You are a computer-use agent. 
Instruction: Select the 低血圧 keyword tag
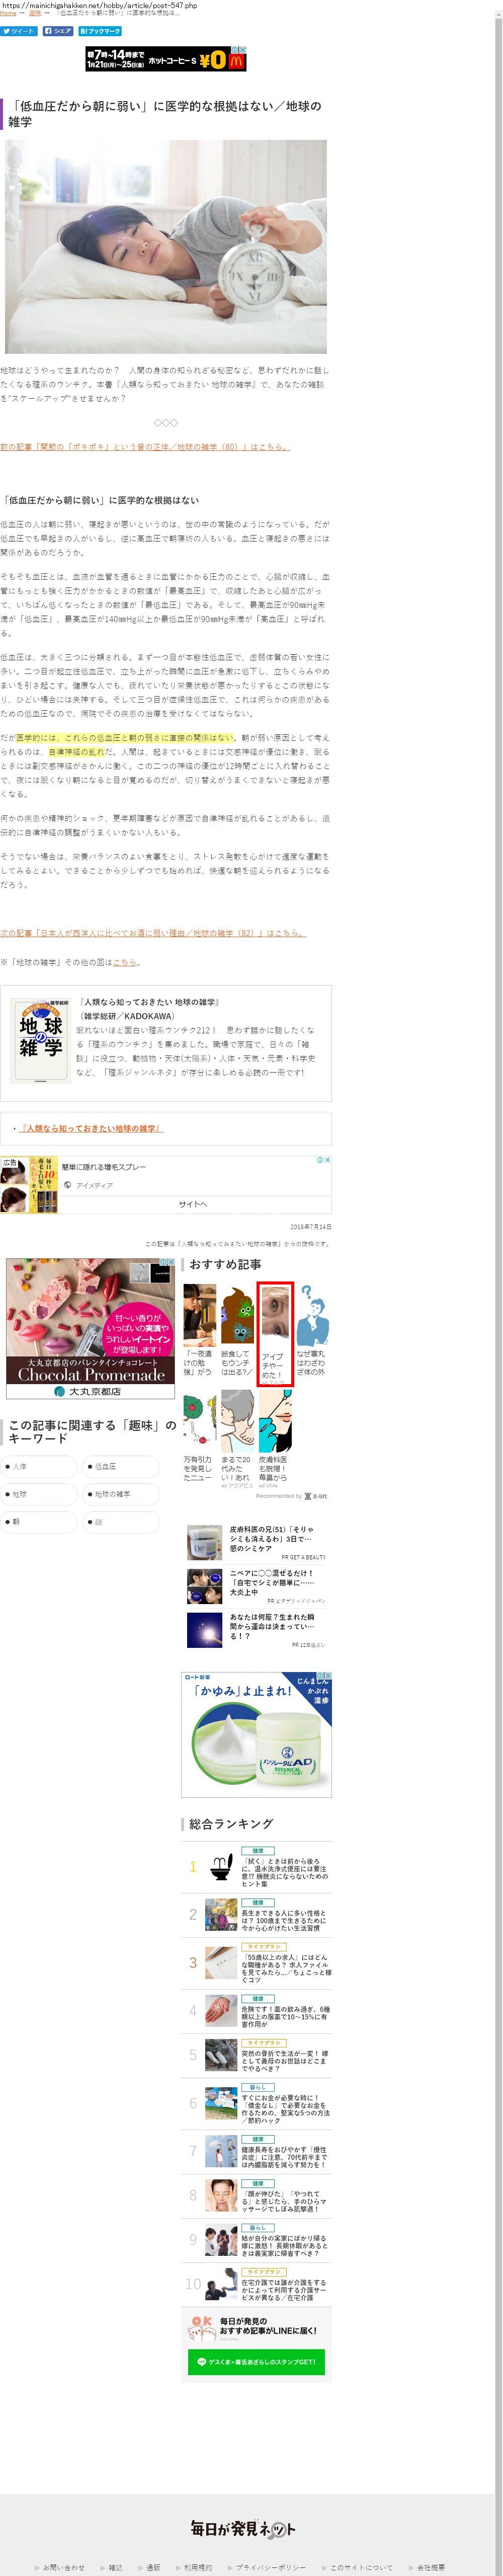(x=122, y=1466)
